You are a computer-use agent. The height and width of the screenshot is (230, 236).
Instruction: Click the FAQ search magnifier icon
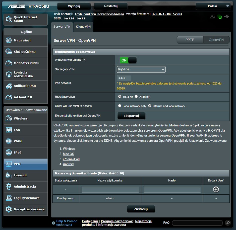pos(228,223)
